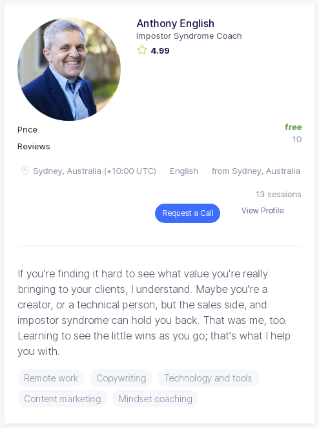The width and height of the screenshot is (319, 428).
Task: Select the Remote work tag
Action: pyautogui.click(x=51, y=378)
